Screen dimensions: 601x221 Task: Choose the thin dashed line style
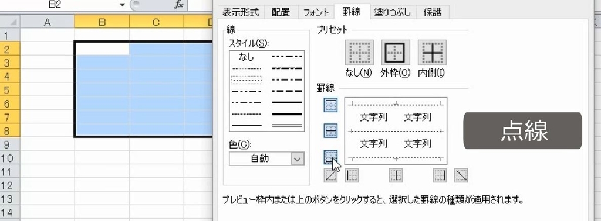(x=247, y=114)
